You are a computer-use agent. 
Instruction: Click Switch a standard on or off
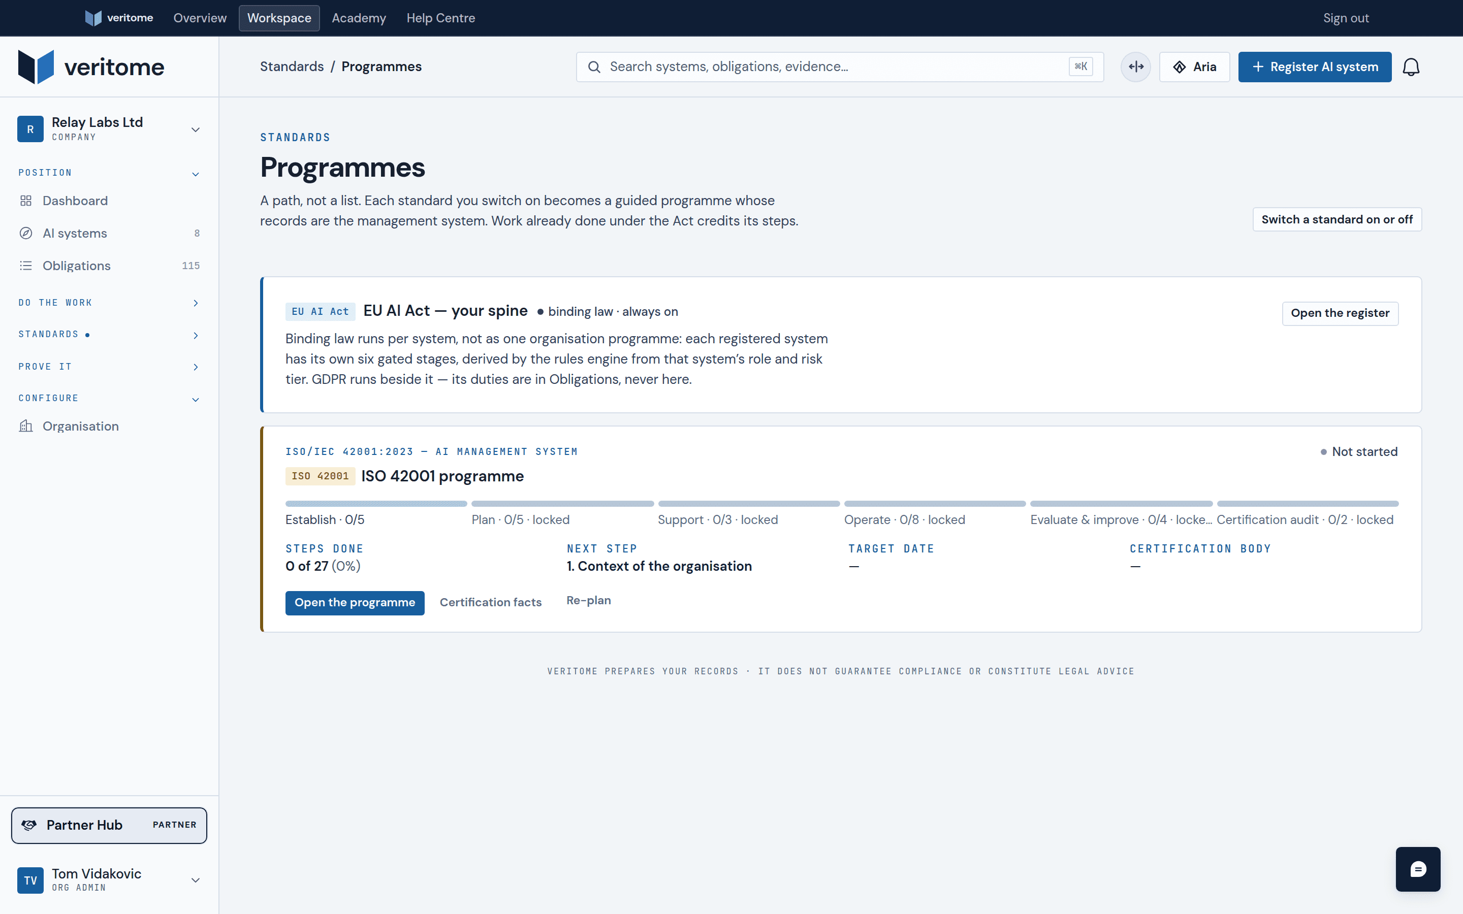pyautogui.click(x=1337, y=219)
